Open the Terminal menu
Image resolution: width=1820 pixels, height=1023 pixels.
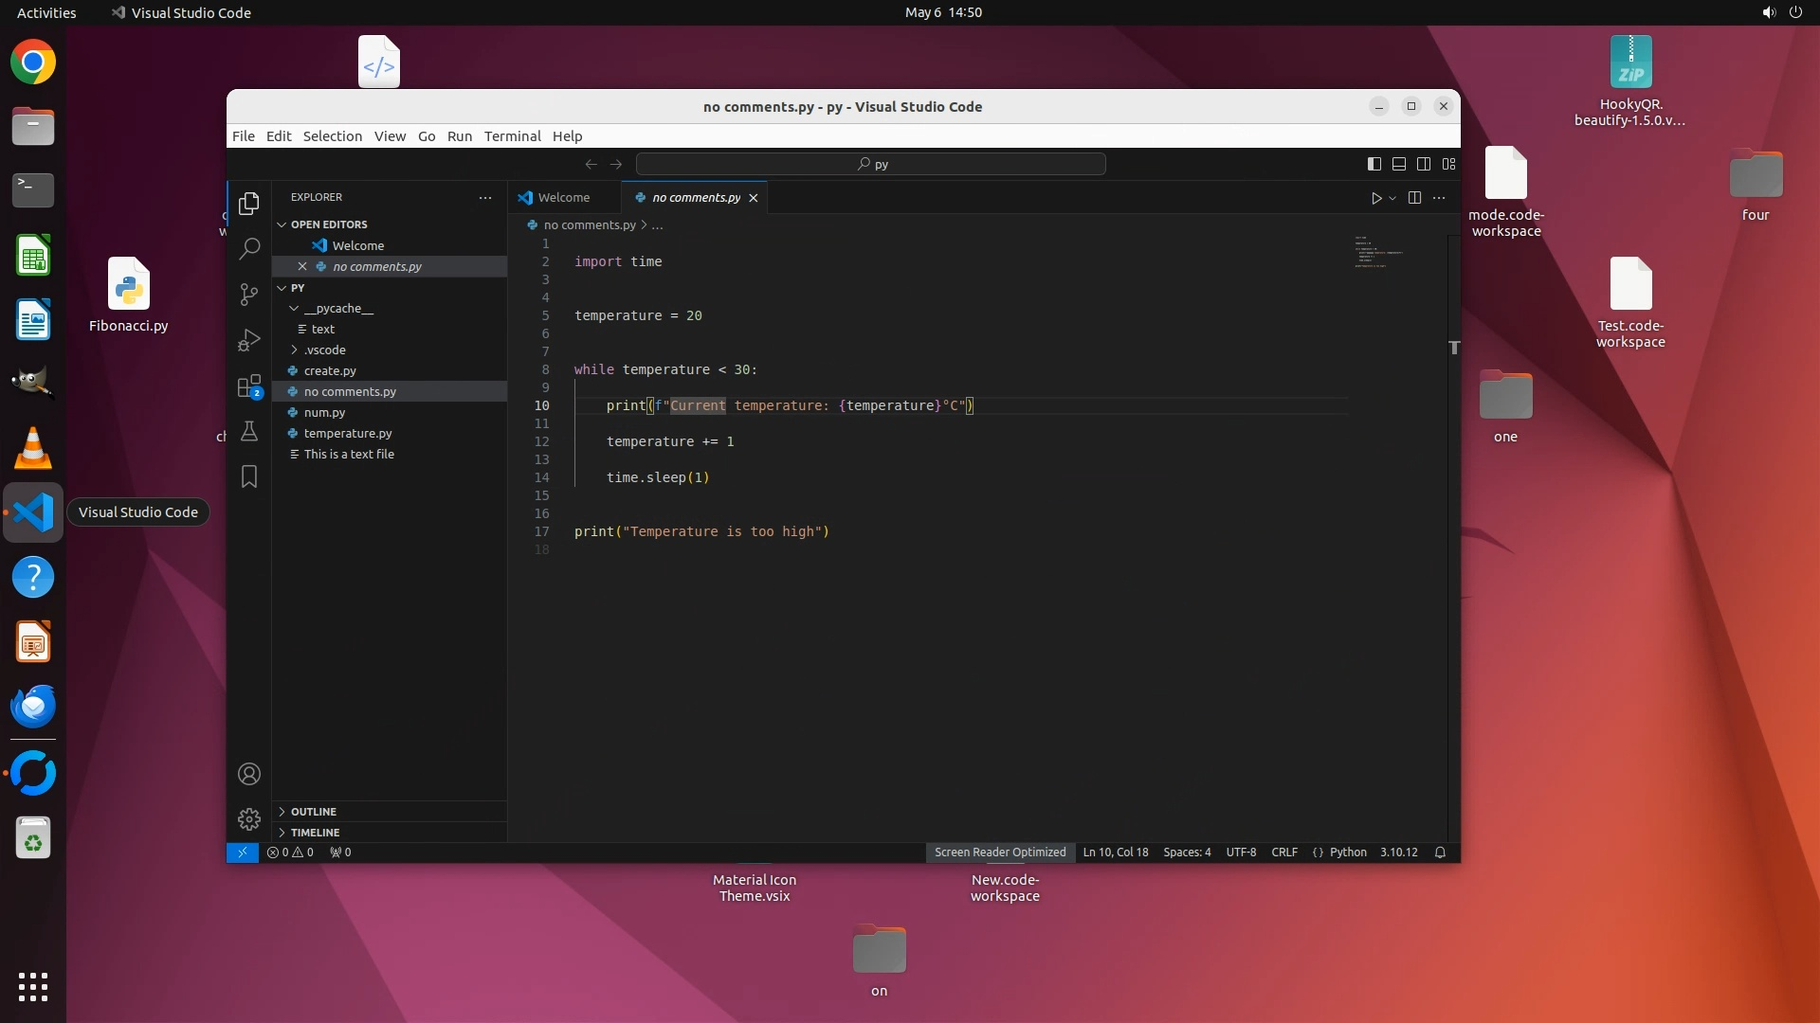pos(512,136)
